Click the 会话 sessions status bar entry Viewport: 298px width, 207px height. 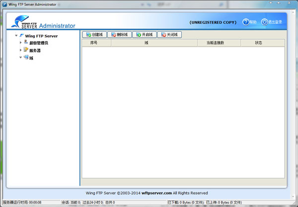88,202
